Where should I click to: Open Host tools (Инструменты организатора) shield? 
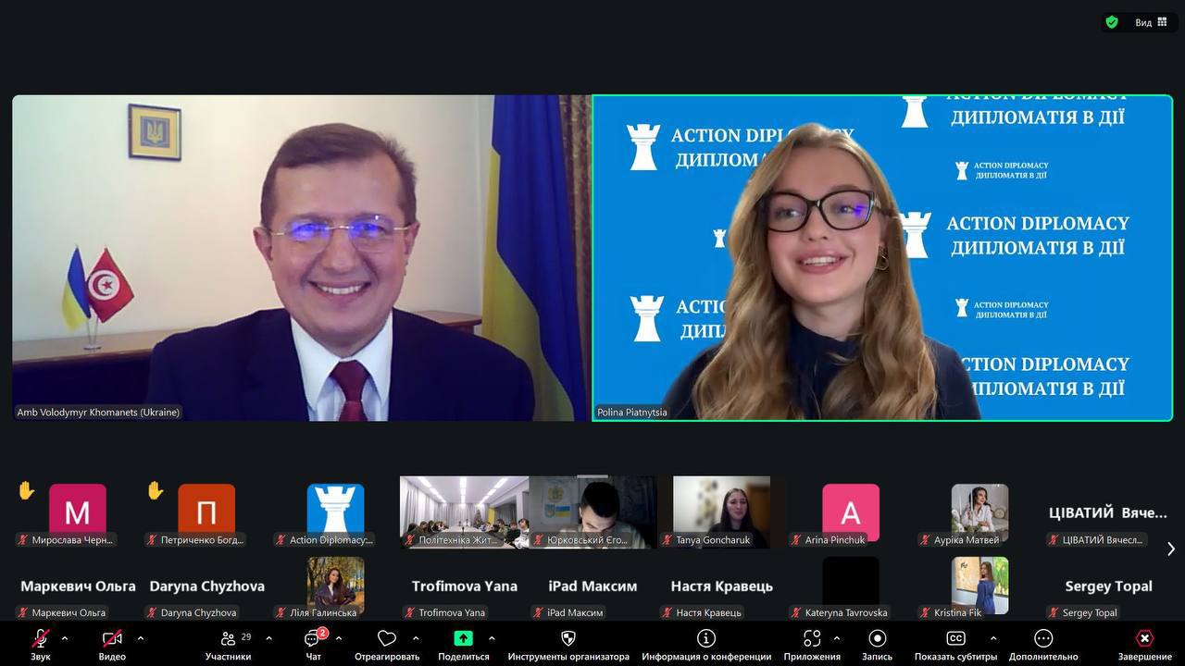[568, 639]
